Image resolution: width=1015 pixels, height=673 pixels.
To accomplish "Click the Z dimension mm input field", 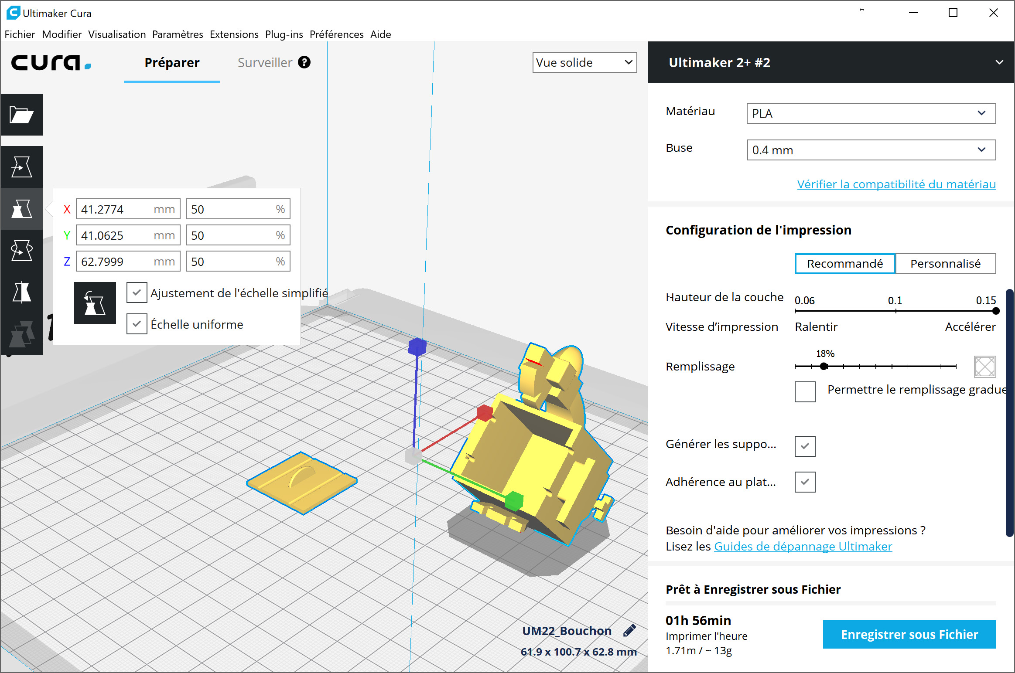I will [x=128, y=262].
